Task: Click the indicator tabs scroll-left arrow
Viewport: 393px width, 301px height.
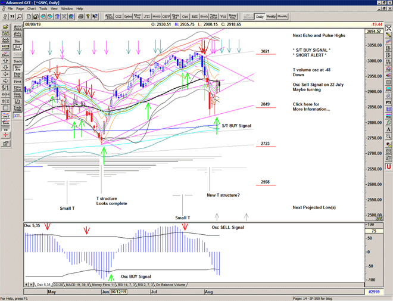Action: pyautogui.click(x=26, y=285)
